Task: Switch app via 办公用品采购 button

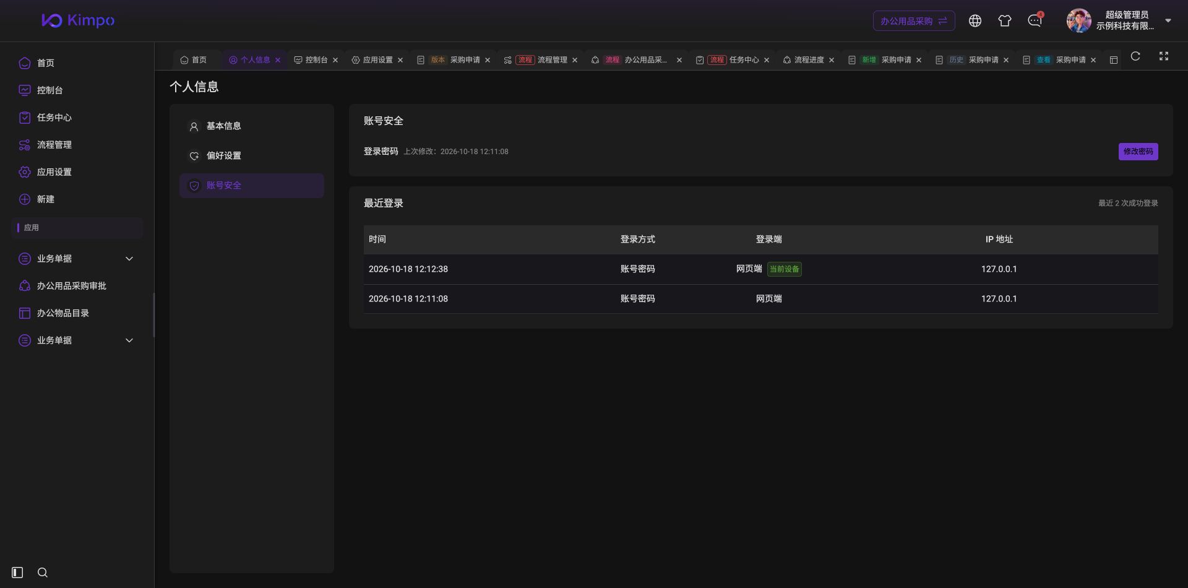Action: coord(914,21)
